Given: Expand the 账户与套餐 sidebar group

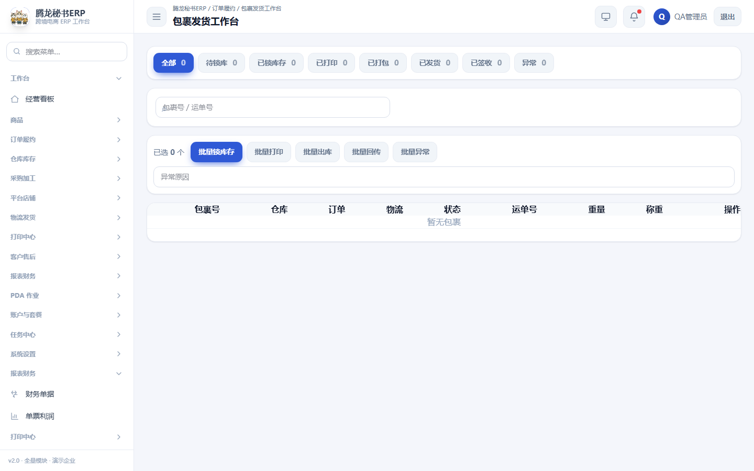Looking at the screenshot, I should coord(66,315).
